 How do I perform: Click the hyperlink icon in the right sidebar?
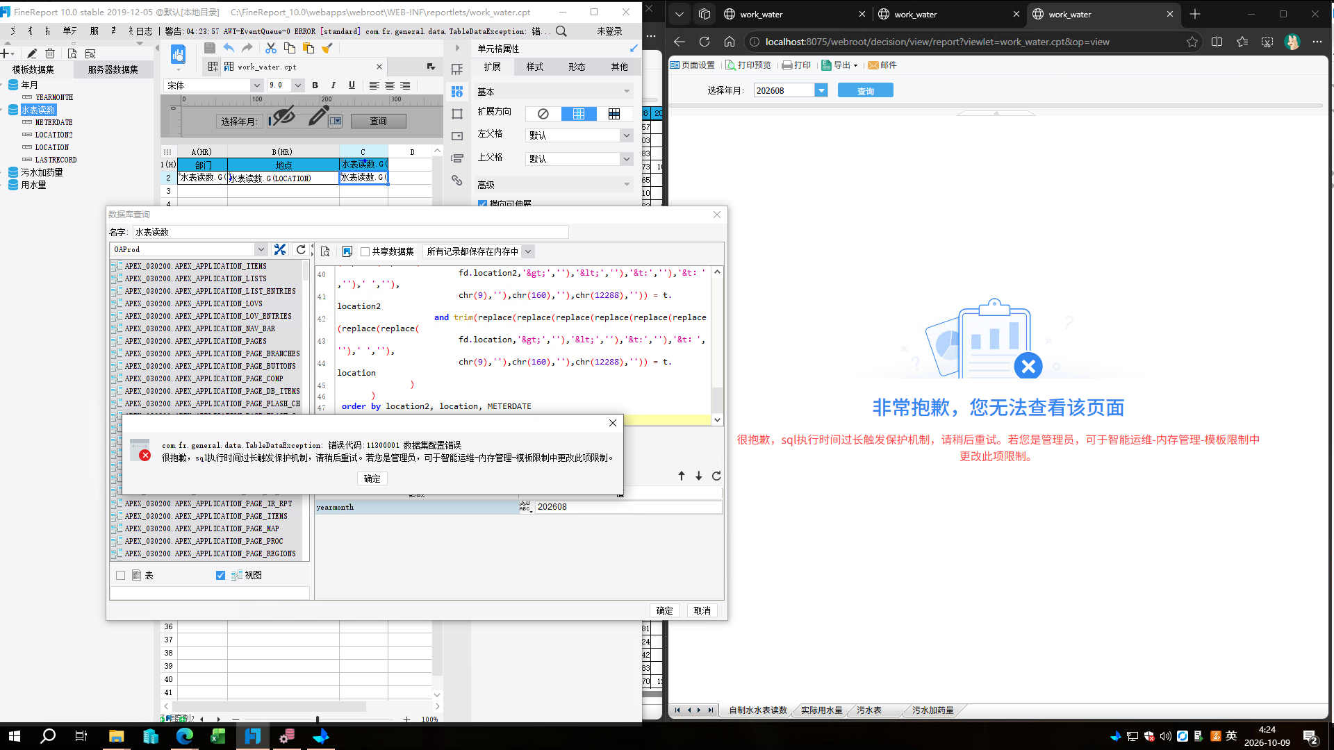pos(456,181)
